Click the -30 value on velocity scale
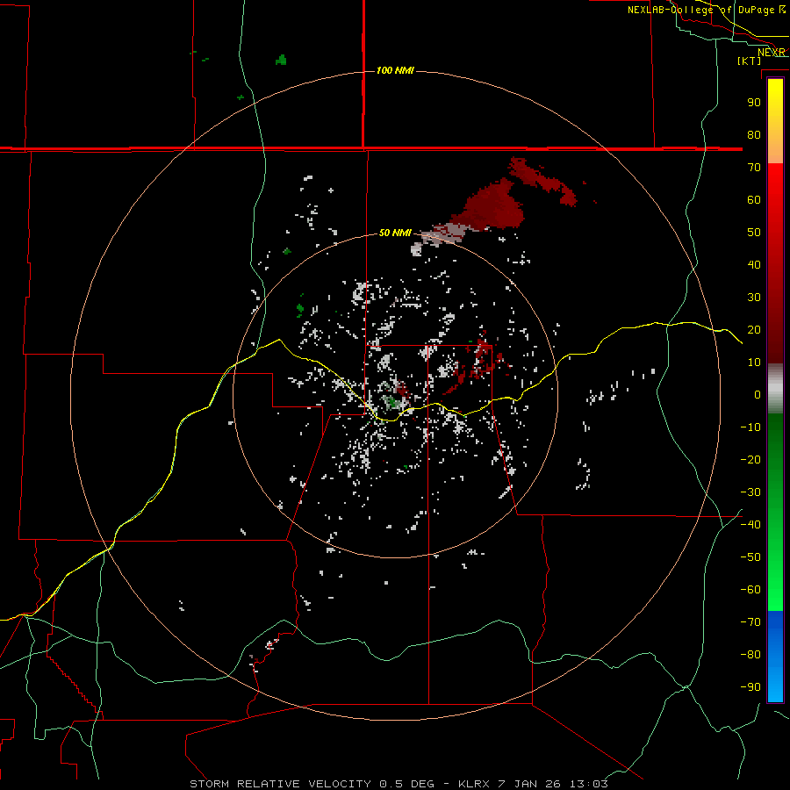Viewport: 790px width, 790px height. click(750, 492)
